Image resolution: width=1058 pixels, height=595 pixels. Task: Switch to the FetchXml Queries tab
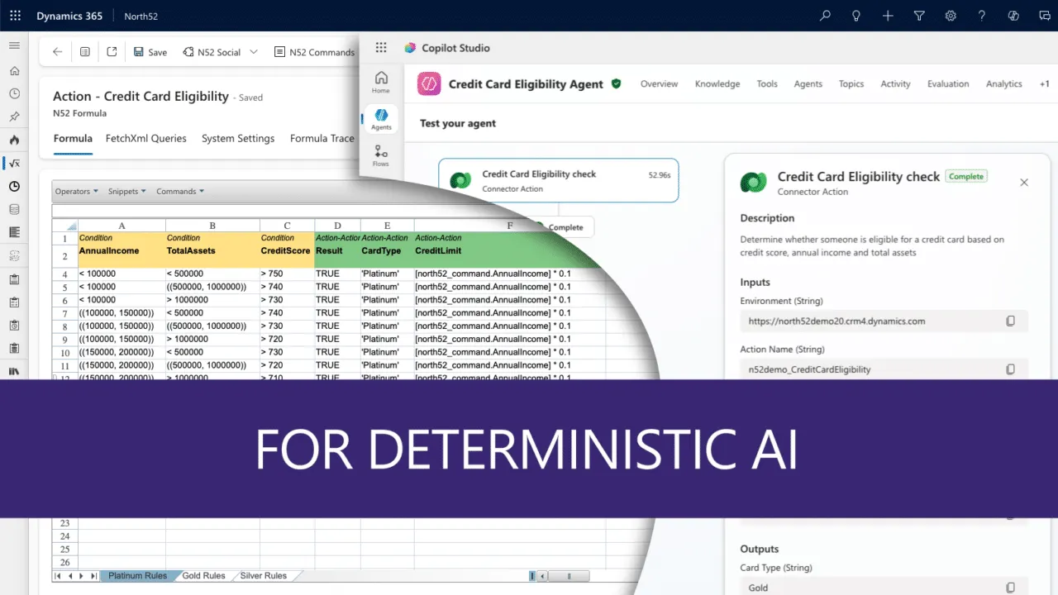click(146, 139)
